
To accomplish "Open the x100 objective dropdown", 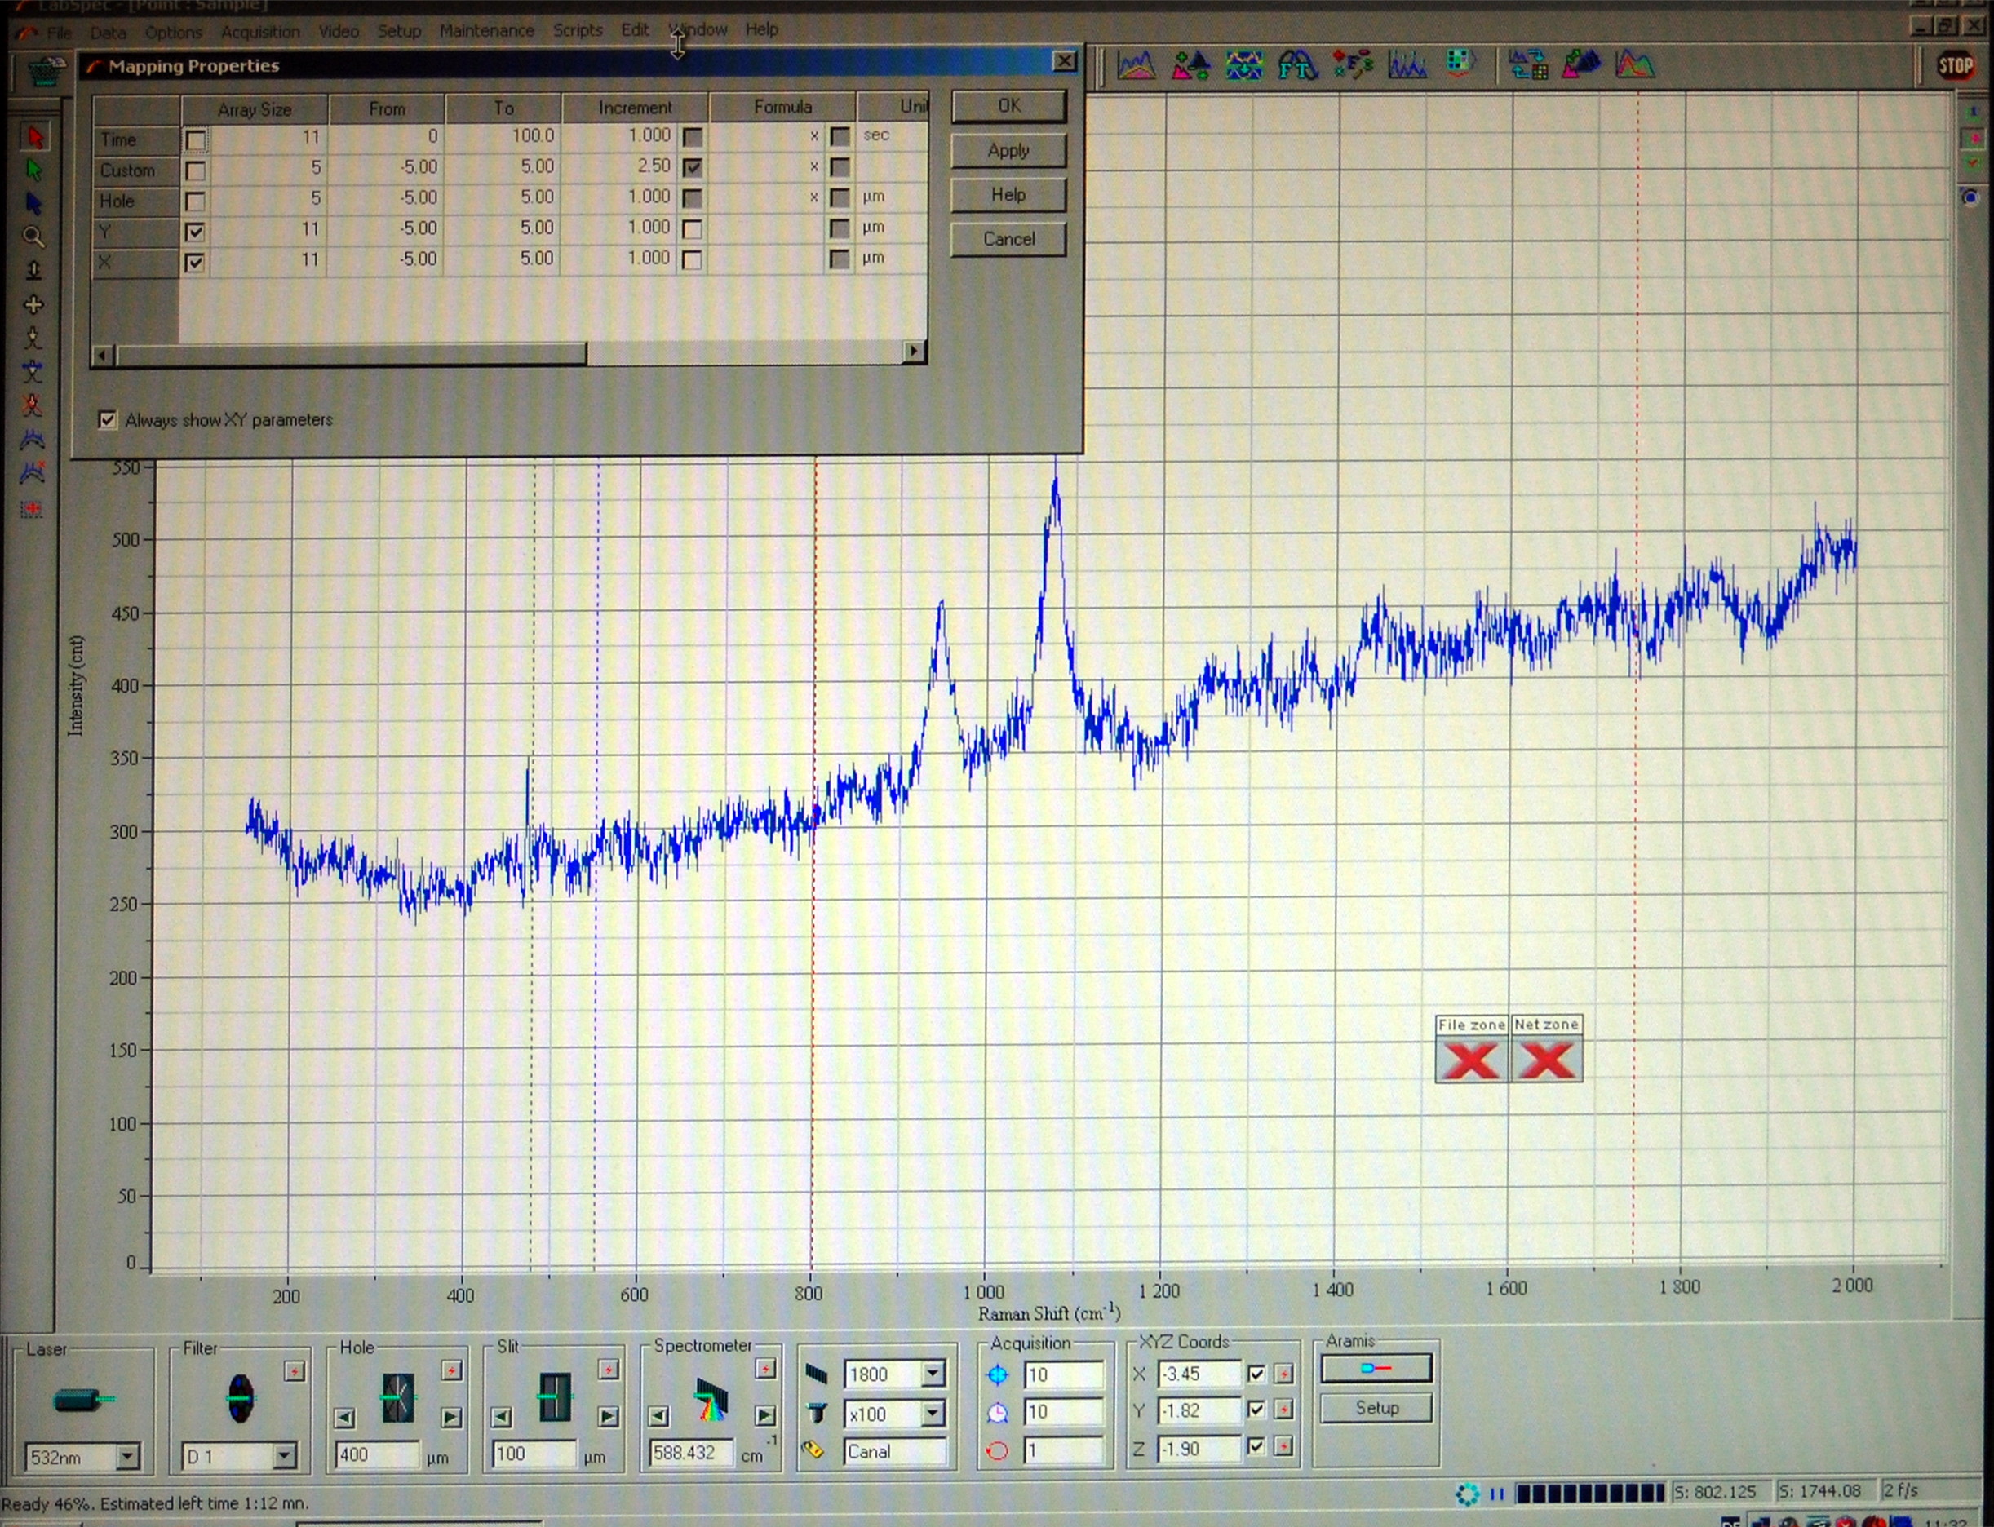I will point(933,1414).
